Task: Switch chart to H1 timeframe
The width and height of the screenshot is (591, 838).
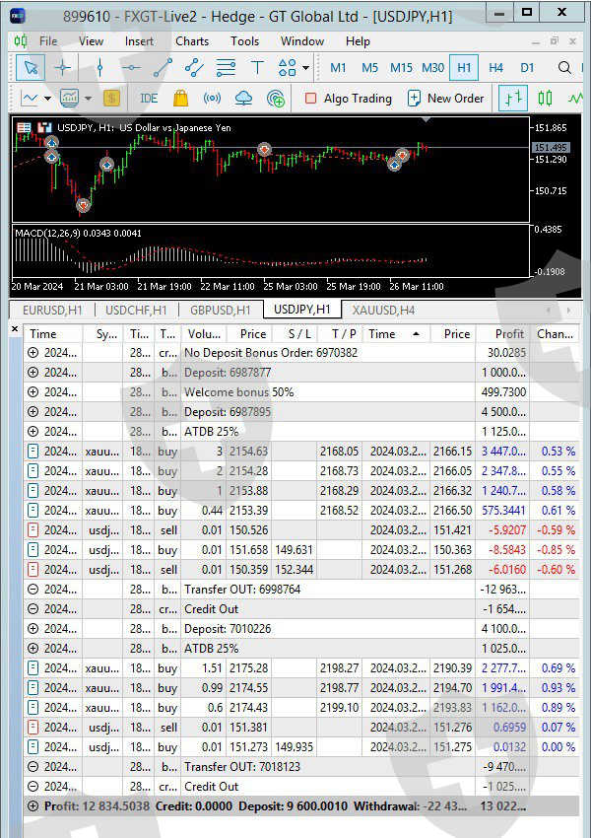Action: pos(464,68)
